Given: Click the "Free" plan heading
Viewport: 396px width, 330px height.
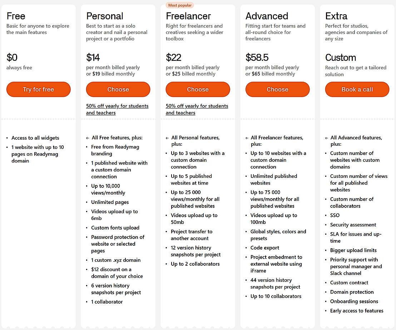Looking at the screenshot, I should click(x=16, y=16).
